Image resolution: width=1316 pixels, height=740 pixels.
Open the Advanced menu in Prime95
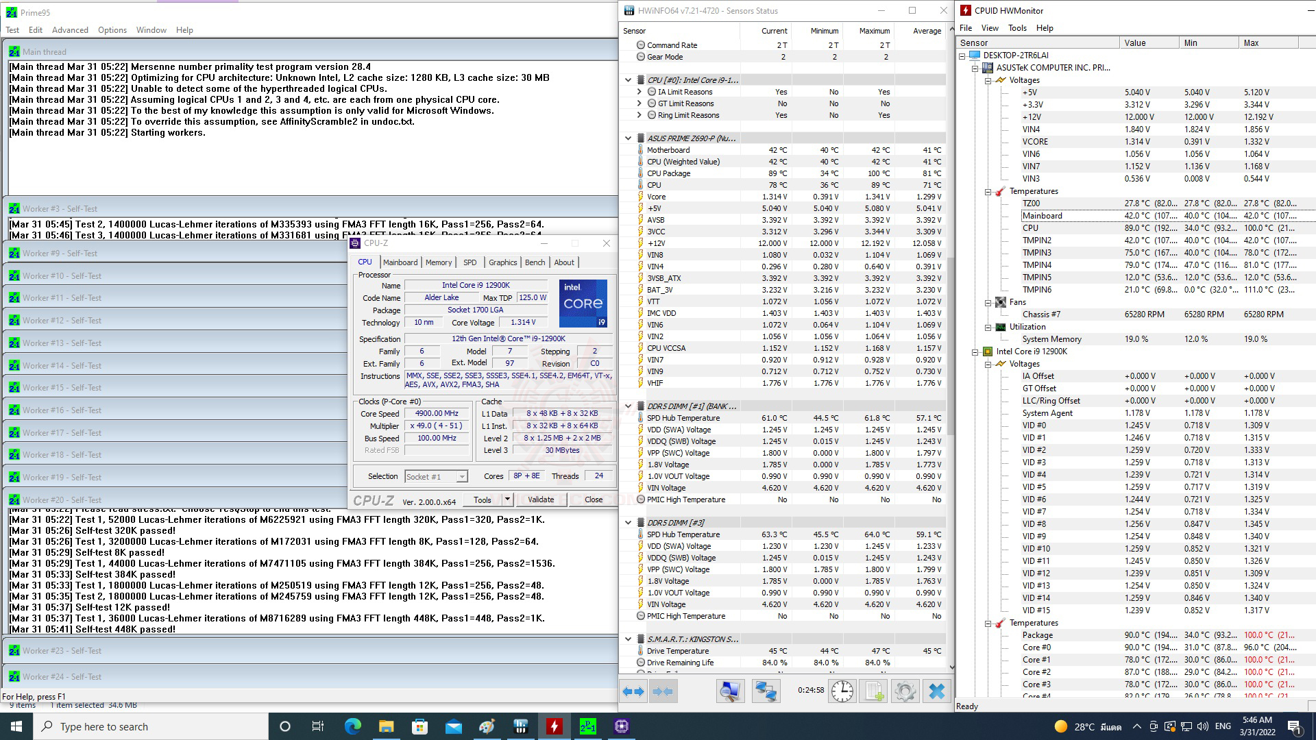tap(70, 30)
